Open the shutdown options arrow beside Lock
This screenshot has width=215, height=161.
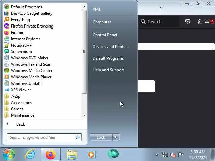[116, 137]
